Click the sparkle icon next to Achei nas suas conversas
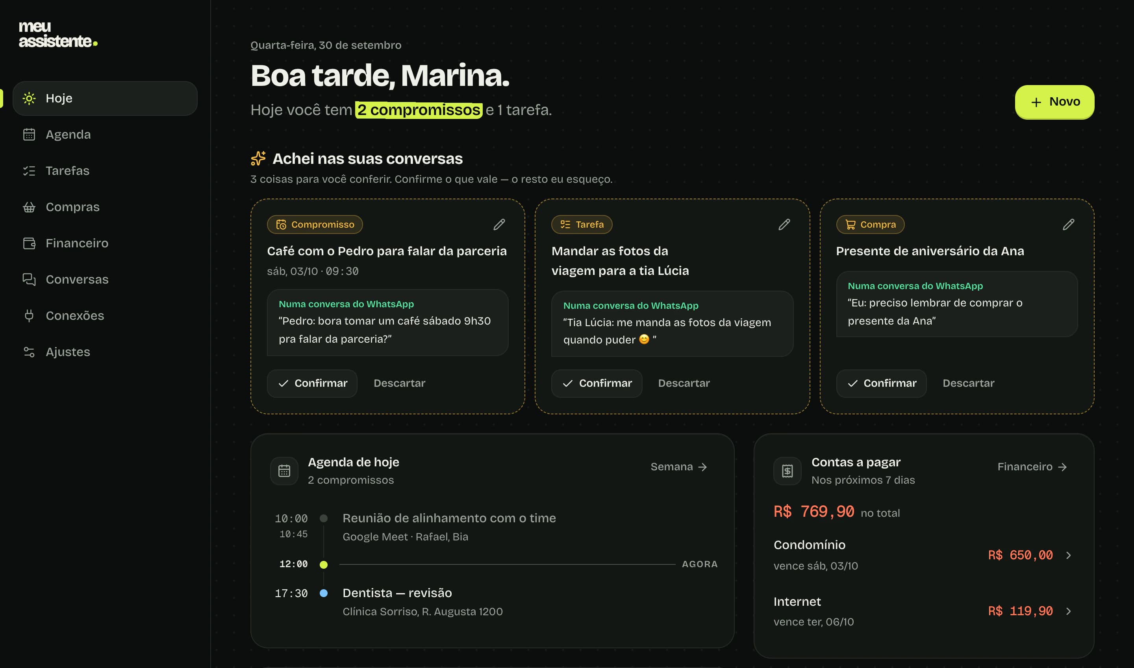The width and height of the screenshot is (1134, 668). click(x=258, y=158)
